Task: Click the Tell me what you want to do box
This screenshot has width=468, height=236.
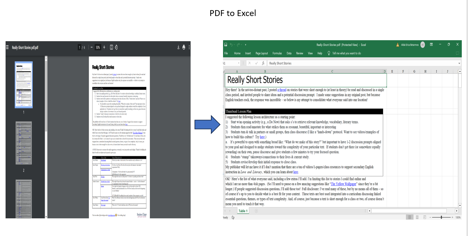Action: 346,53
